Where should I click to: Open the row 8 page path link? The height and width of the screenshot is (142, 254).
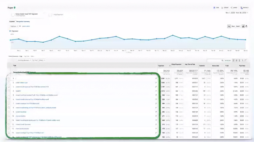(x=36, y=108)
